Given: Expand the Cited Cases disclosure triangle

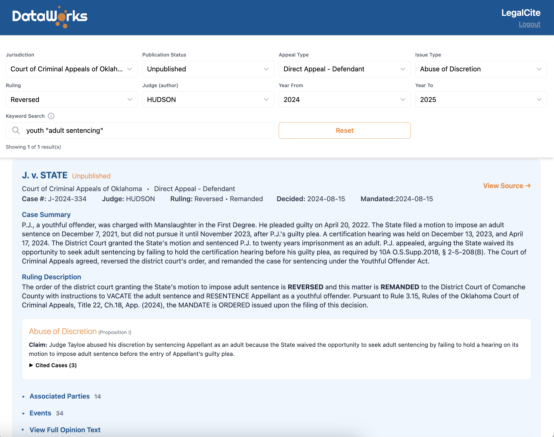Looking at the screenshot, I should click(31, 365).
